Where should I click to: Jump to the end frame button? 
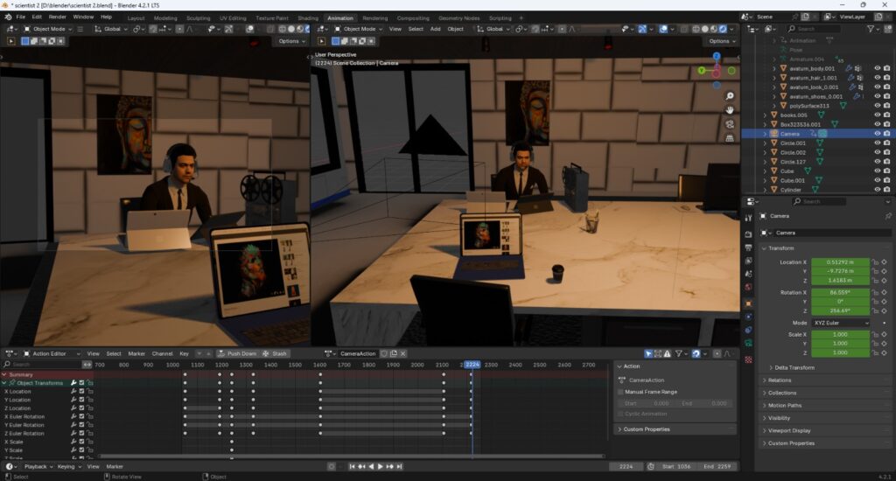tap(399, 467)
